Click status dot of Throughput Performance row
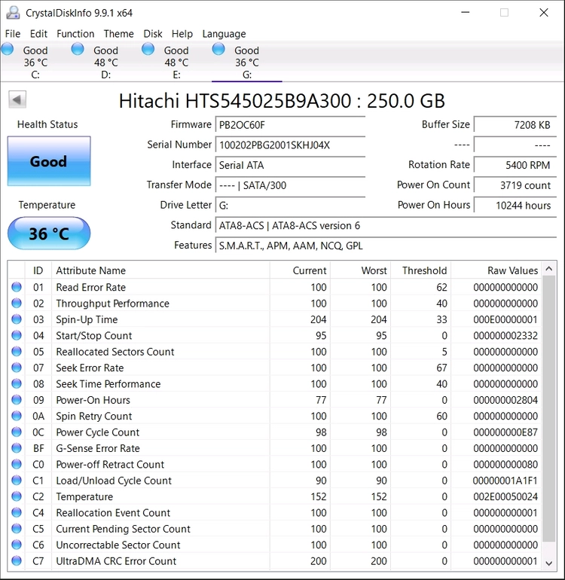 17,304
